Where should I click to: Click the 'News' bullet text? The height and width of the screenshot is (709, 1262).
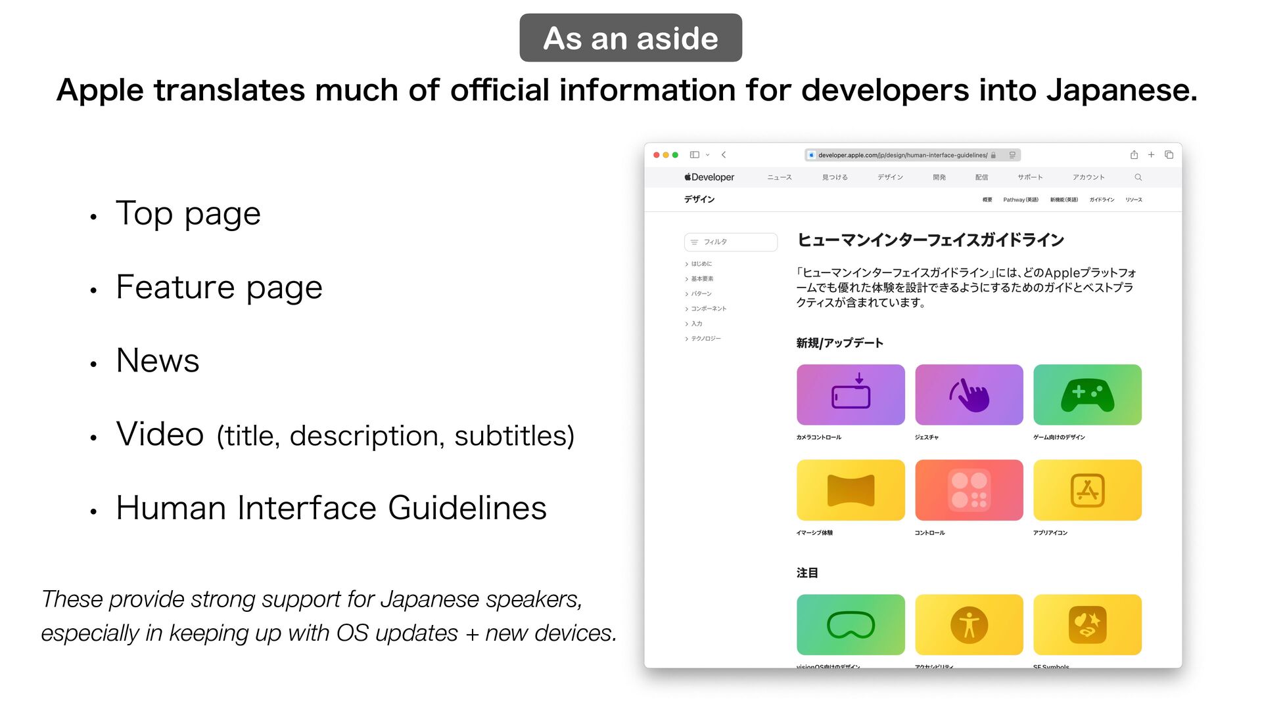[158, 360]
